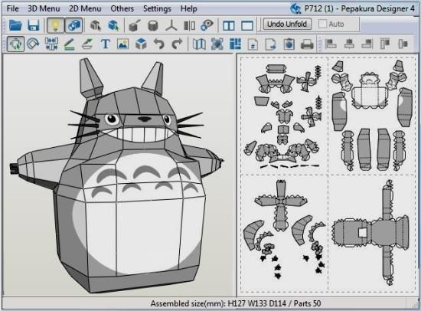The width and height of the screenshot is (421, 311).
Task: Open the Others menu
Action: pyautogui.click(x=122, y=8)
